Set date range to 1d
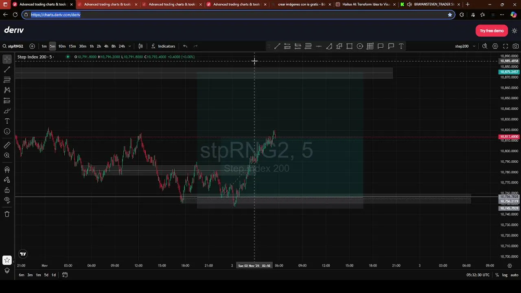The height and width of the screenshot is (293, 521). coord(53,275)
